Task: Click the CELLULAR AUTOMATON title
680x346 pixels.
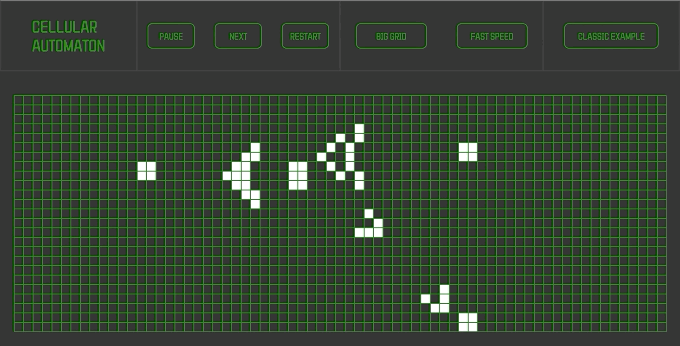Action: 68,36
